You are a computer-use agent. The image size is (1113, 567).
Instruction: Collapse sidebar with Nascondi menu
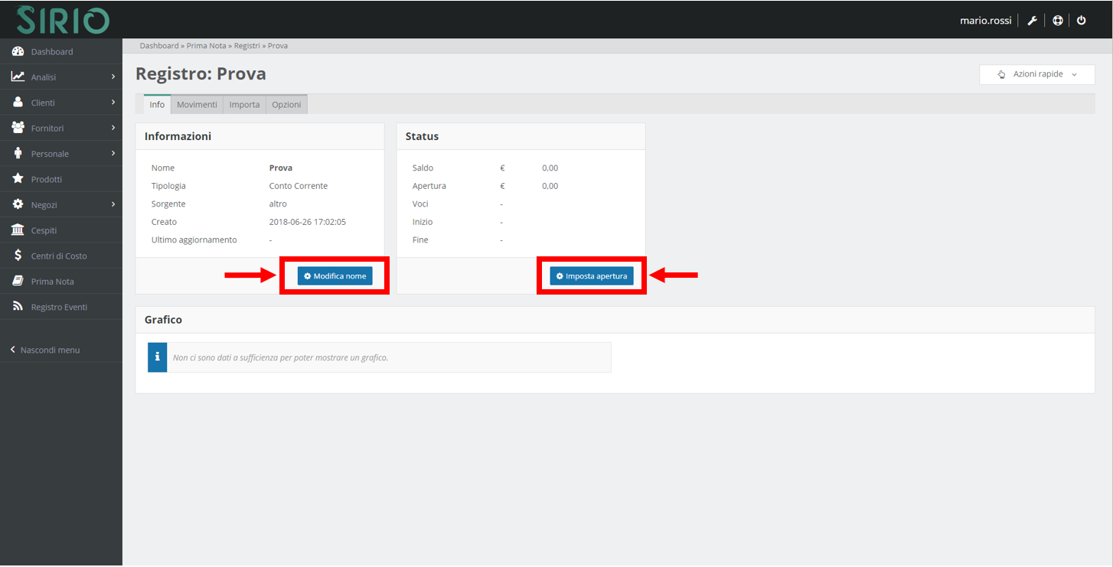click(45, 350)
